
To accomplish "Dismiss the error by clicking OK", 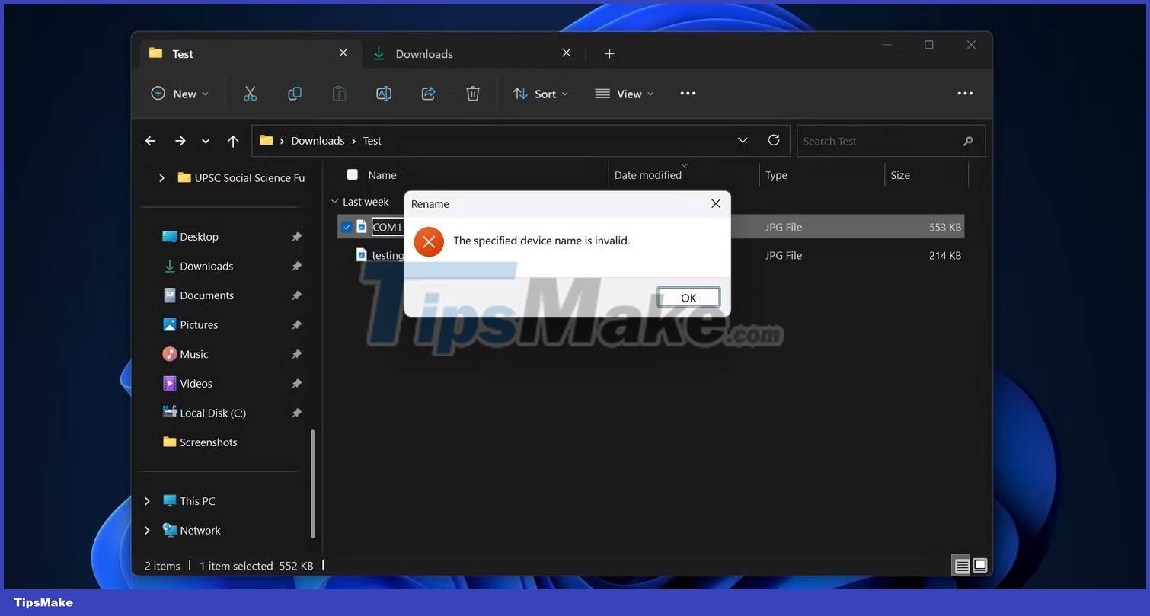I will pos(688,297).
